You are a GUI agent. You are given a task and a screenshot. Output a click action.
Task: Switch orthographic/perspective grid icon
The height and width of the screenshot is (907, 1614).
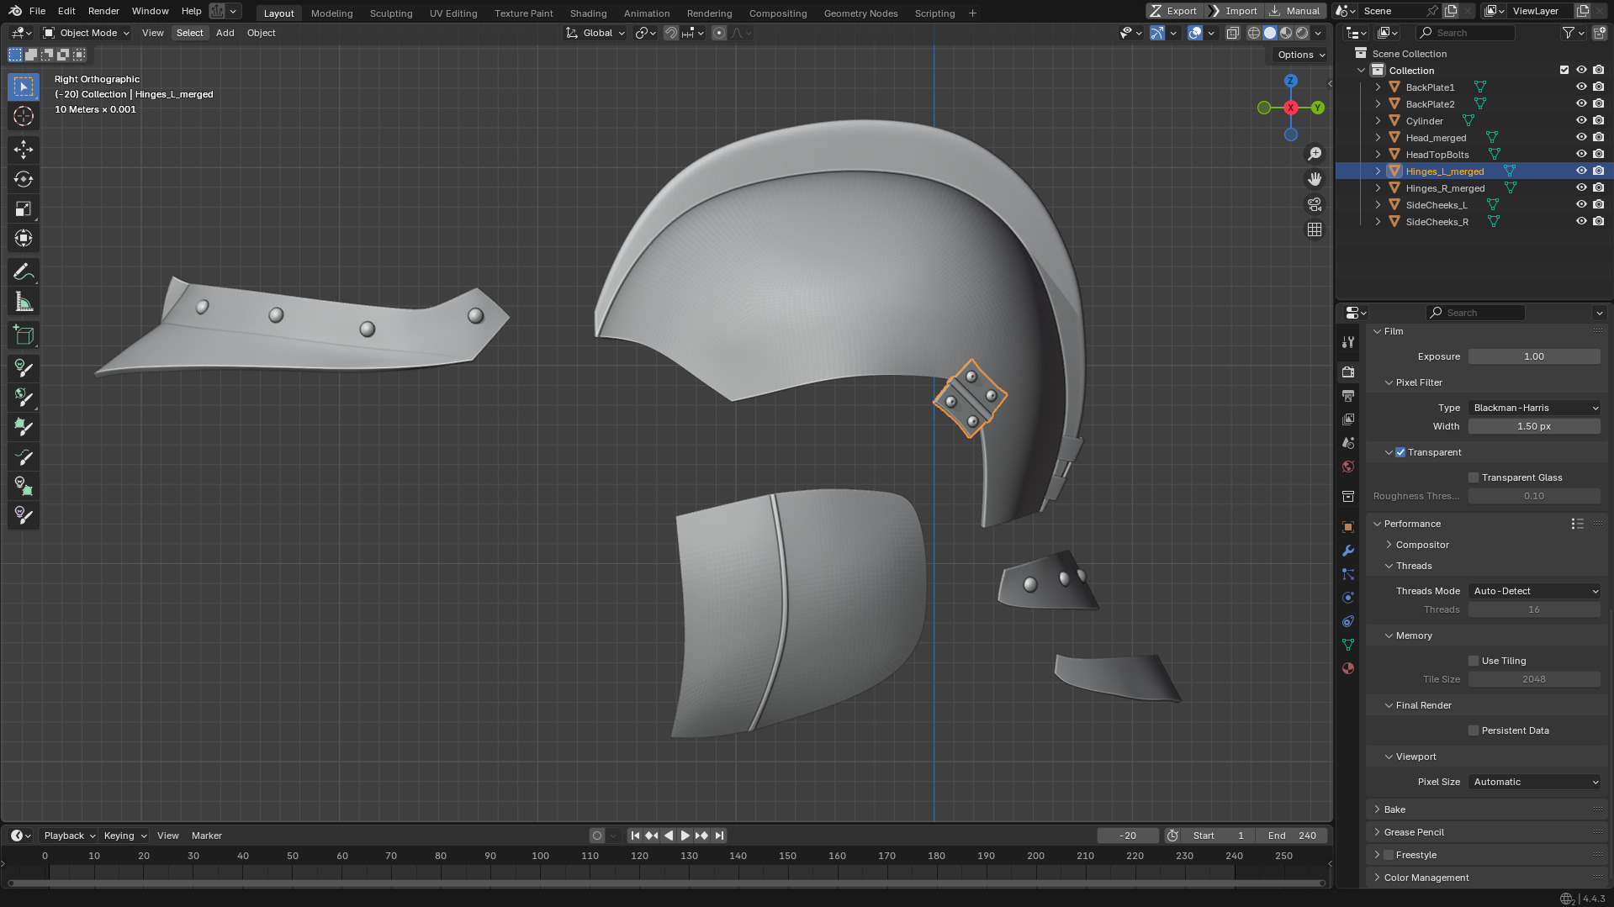point(1315,229)
